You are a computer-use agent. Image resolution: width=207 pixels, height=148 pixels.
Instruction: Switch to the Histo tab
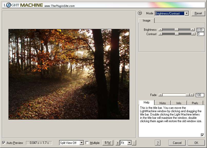(163, 103)
